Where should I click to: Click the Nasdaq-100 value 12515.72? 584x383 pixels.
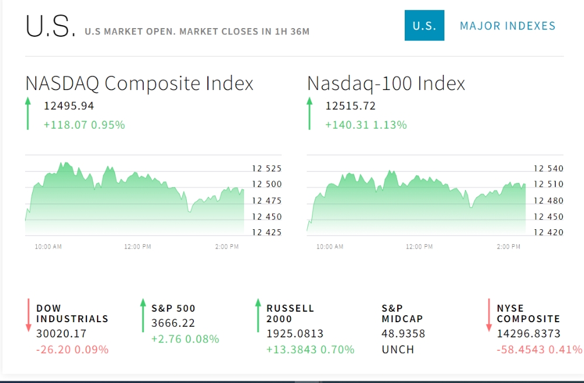click(350, 106)
